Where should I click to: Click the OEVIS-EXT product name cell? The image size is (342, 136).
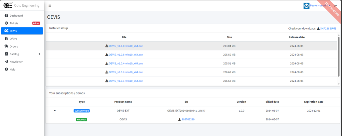(x=123, y=111)
